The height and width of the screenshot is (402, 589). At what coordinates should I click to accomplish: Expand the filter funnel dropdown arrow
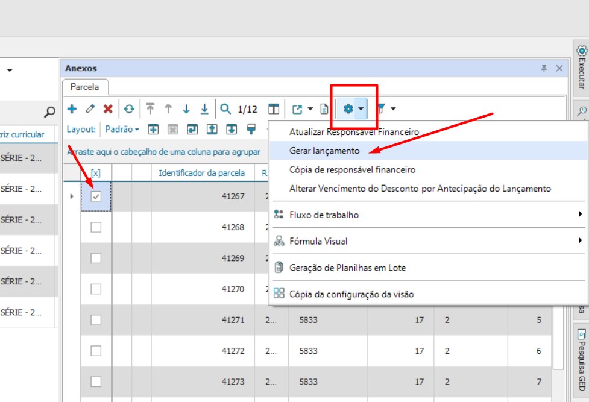[x=394, y=109]
